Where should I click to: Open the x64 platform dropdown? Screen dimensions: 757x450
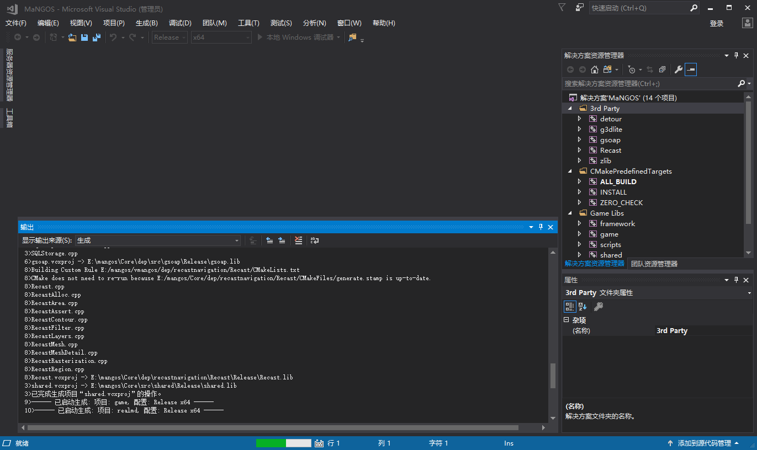221,37
